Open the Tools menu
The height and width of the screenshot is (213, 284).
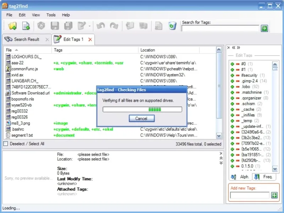pyautogui.click(x=51, y=15)
